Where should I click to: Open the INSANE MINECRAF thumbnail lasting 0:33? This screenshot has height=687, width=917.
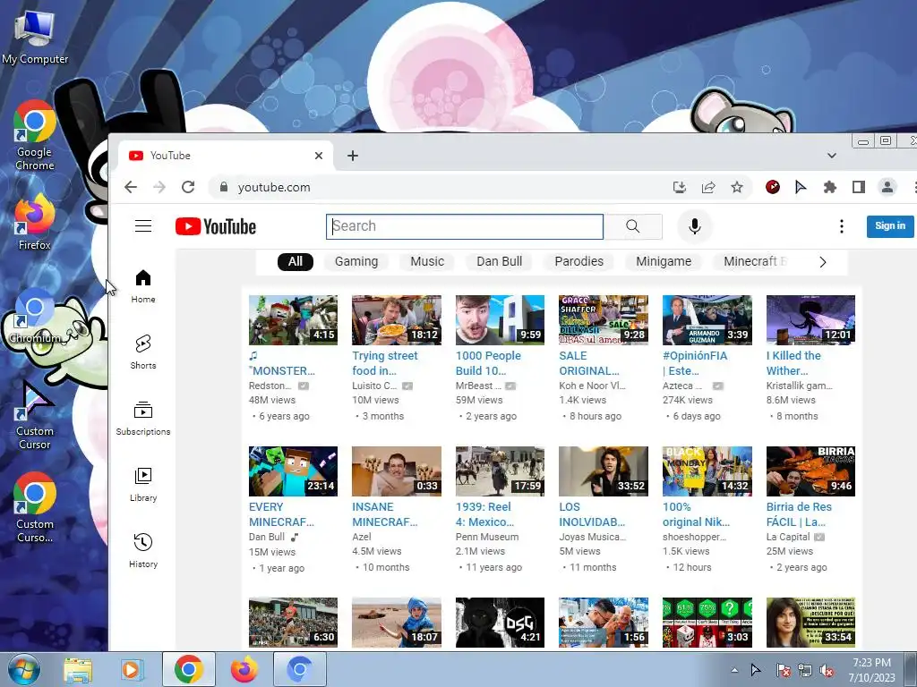397,471
